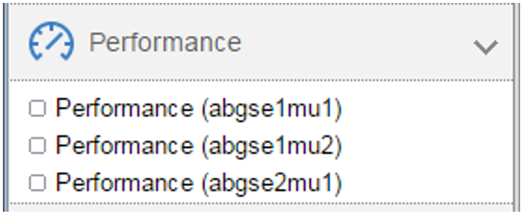Collapse the Performance section using the chevron
The image size is (523, 214).
[486, 47]
